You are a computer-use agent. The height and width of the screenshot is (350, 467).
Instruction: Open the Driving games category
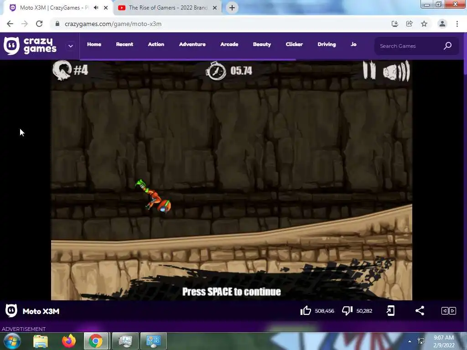click(x=327, y=44)
